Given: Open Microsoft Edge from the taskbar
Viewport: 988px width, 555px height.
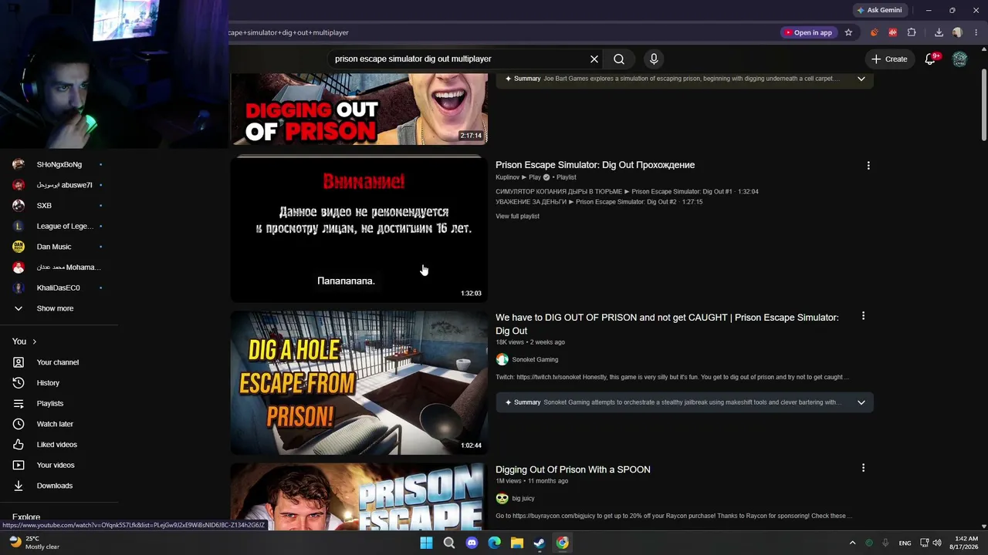Looking at the screenshot, I should pos(495,543).
